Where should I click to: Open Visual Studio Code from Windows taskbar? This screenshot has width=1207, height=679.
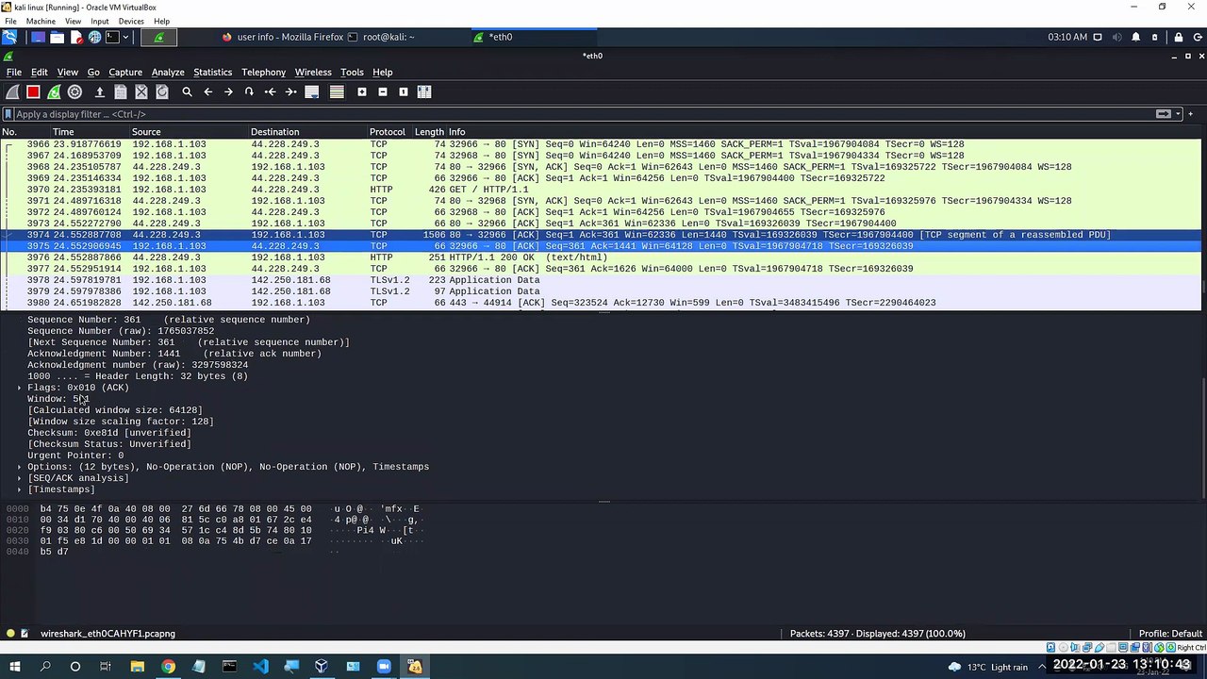(260, 667)
